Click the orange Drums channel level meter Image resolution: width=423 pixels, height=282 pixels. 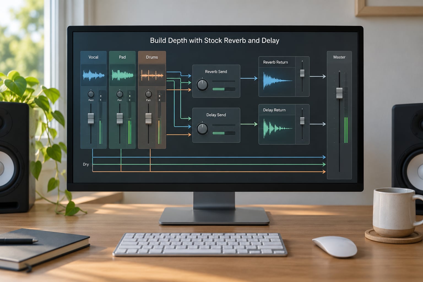[x=159, y=132]
